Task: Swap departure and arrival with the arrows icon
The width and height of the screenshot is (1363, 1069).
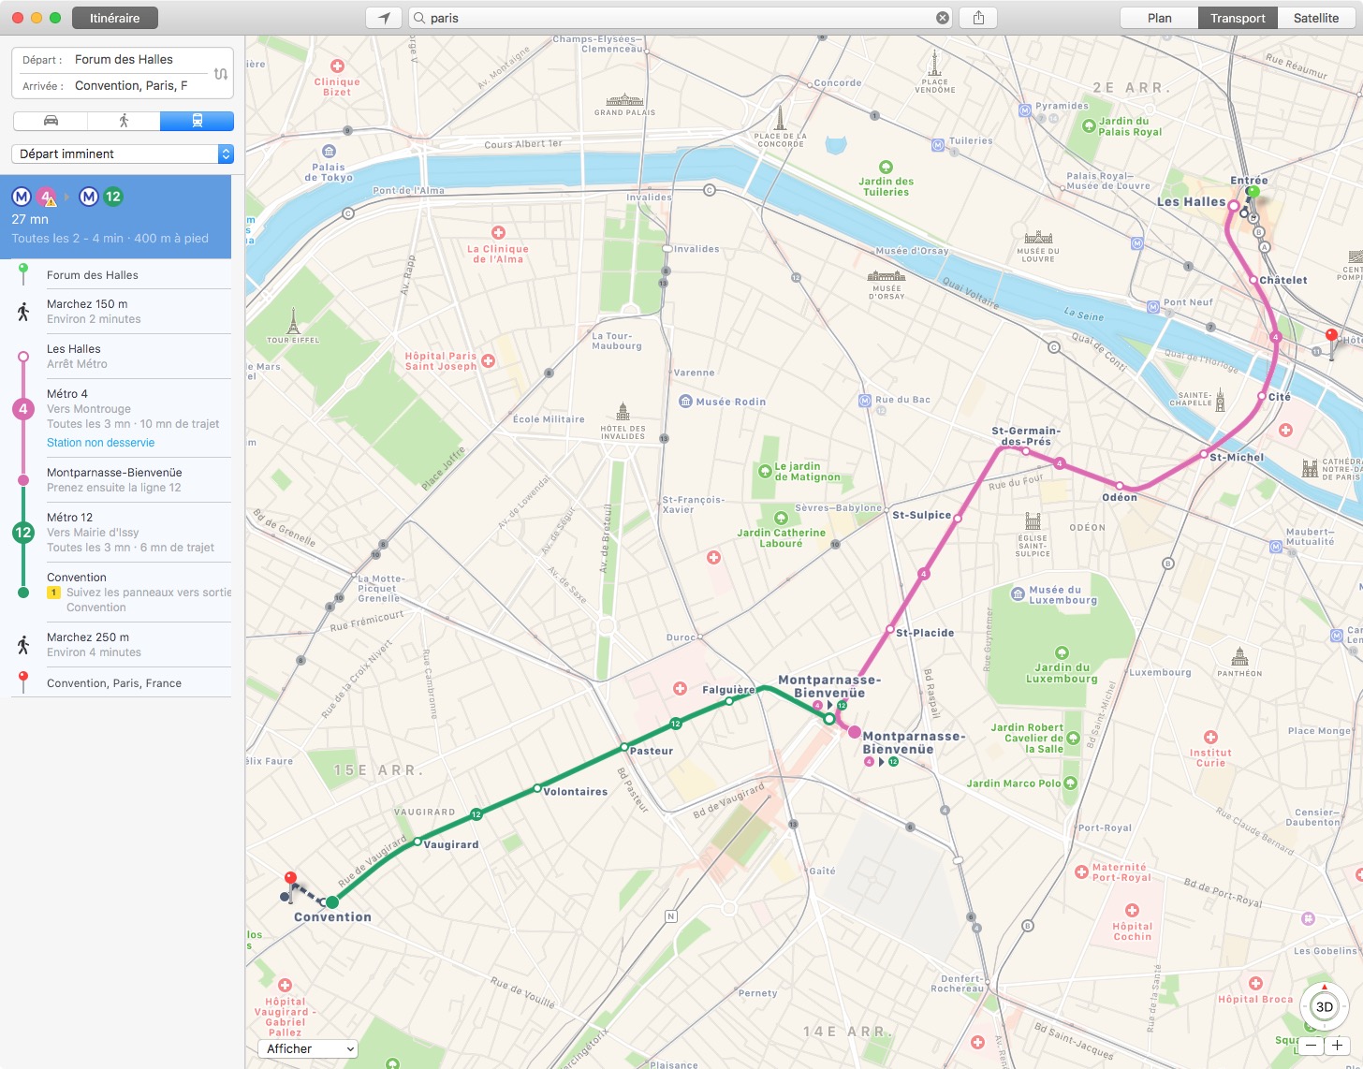Action: click(221, 73)
